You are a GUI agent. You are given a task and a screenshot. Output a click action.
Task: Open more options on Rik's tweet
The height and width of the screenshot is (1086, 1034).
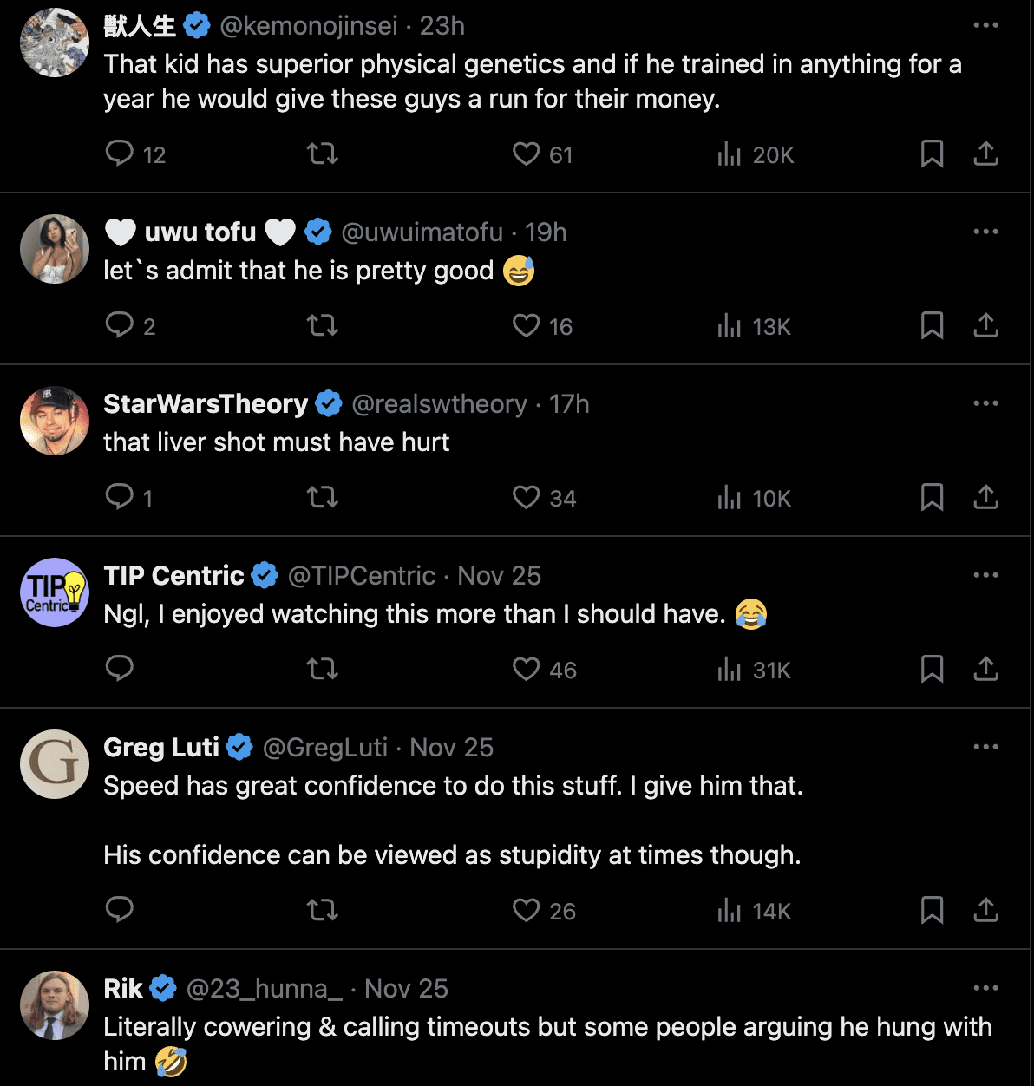click(985, 988)
